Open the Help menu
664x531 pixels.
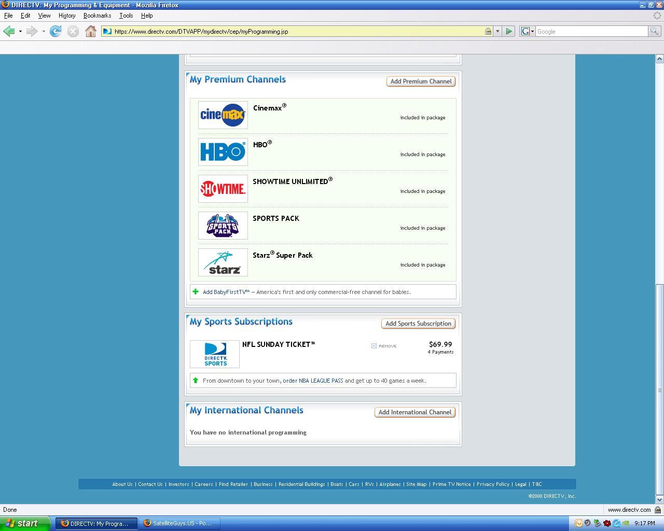point(147,16)
